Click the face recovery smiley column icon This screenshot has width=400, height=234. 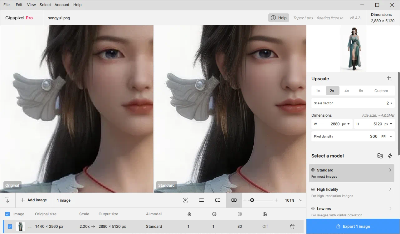click(240, 214)
